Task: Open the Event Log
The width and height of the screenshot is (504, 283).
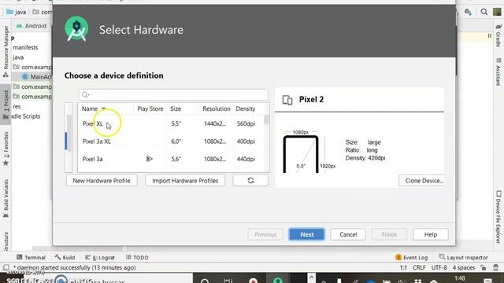Action: tap(411, 257)
